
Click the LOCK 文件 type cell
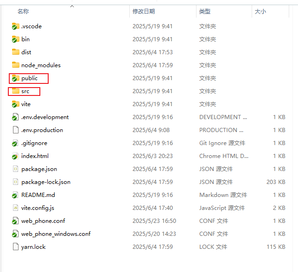[x=213, y=247]
